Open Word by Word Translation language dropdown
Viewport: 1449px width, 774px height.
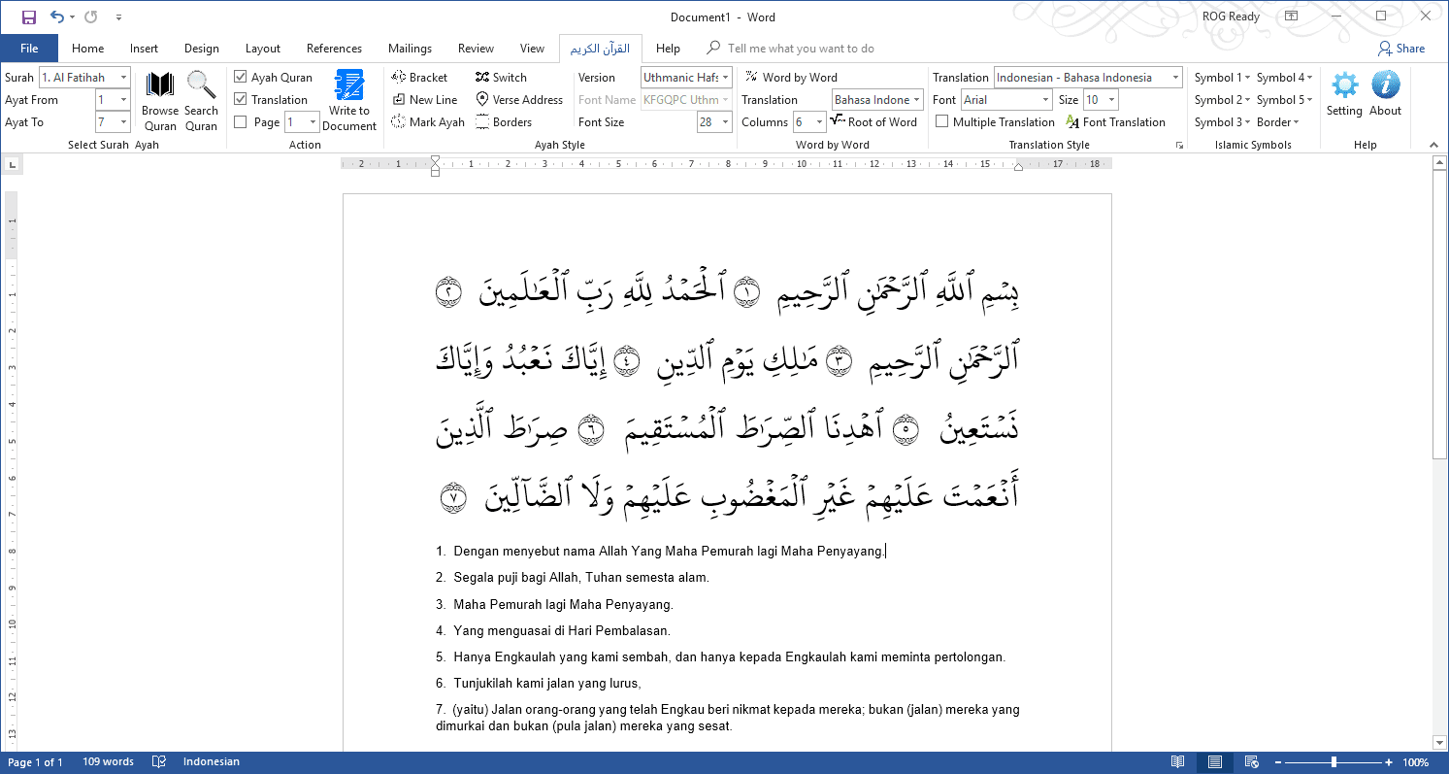(x=917, y=100)
